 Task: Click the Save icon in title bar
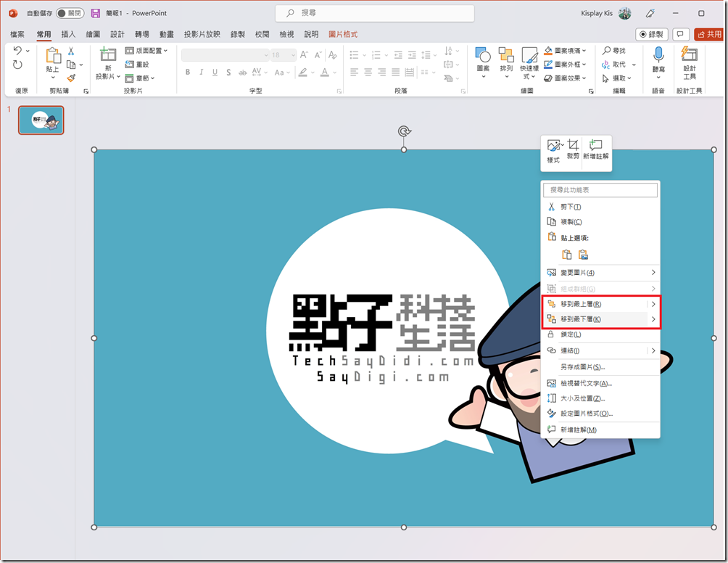coord(96,13)
